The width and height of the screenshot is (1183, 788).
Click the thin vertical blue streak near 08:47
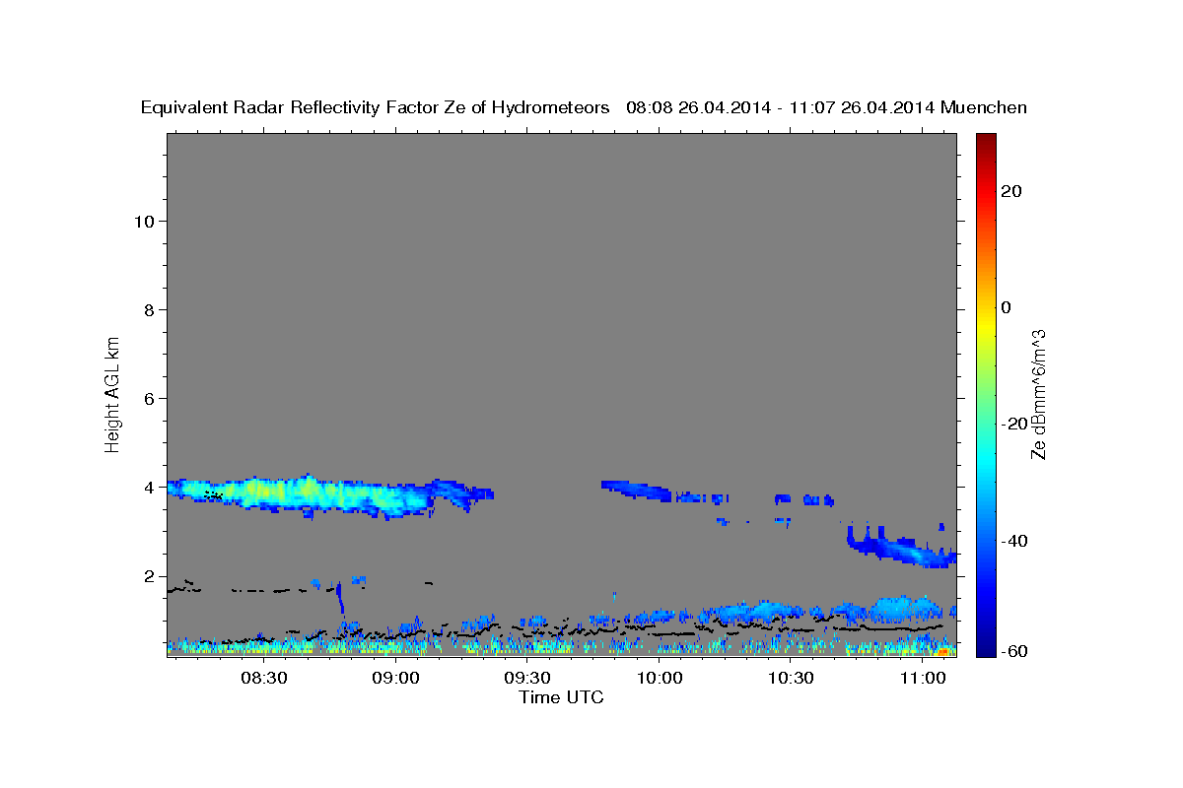point(340,598)
